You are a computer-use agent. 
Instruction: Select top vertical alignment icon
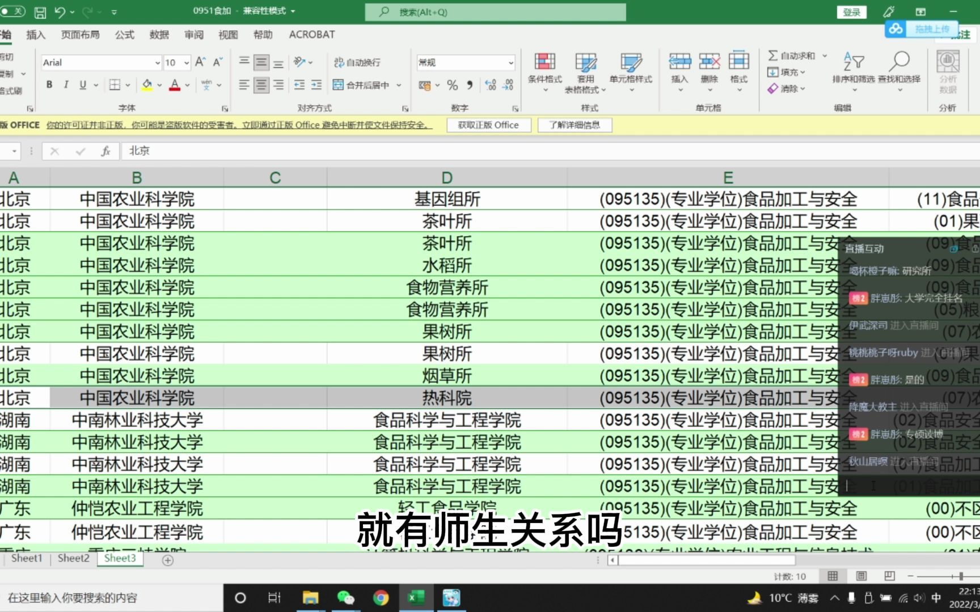[244, 62]
